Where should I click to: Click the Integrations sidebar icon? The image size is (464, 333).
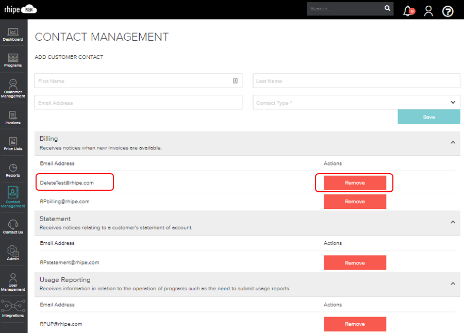13,307
